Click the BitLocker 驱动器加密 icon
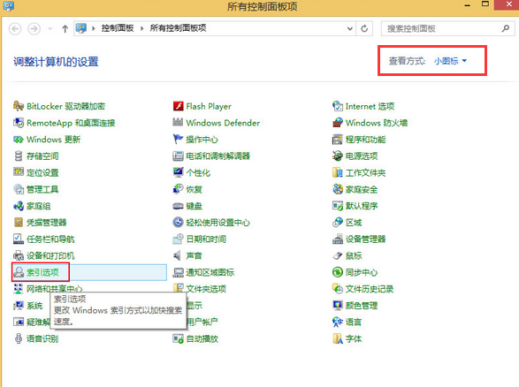Image resolution: width=519 pixels, height=387 pixels. point(19,106)
